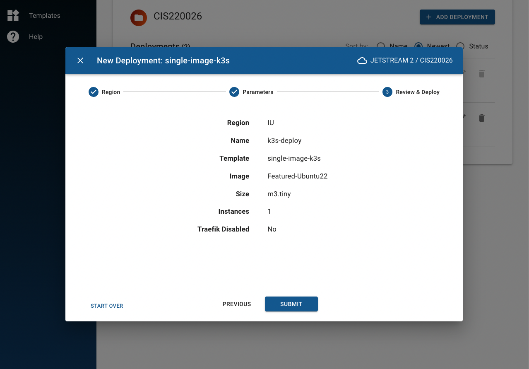Submit the new deployment

coord(291,304)
